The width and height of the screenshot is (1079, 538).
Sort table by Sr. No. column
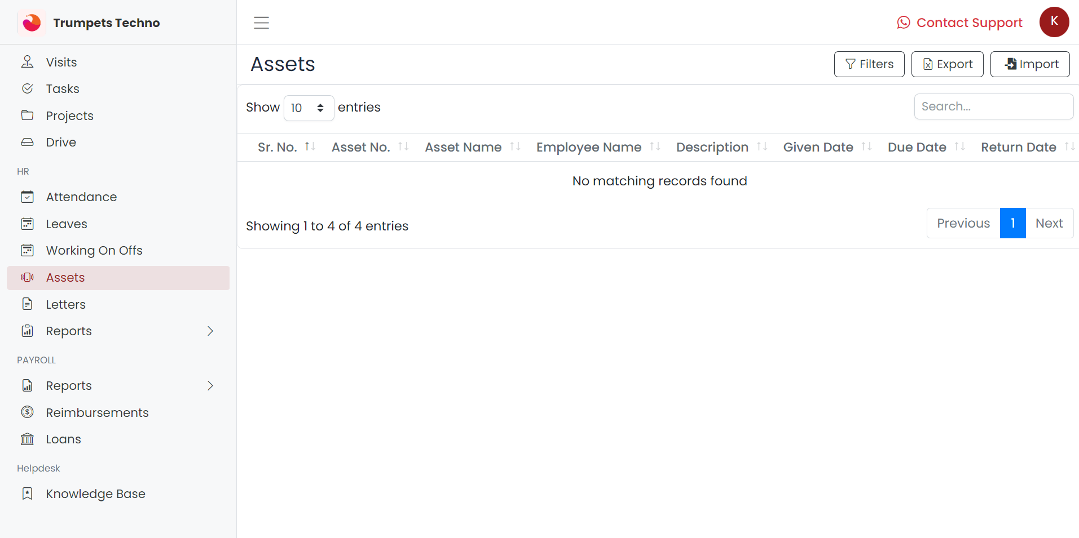[286, 147]
